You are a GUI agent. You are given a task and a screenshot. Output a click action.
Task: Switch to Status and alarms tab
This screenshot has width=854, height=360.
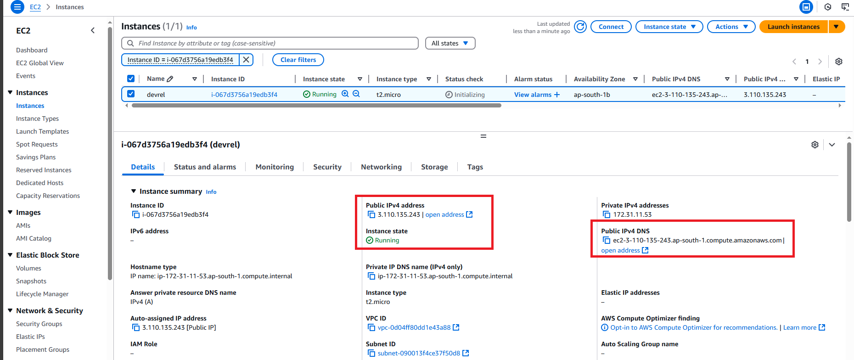[x=205, y=167]
